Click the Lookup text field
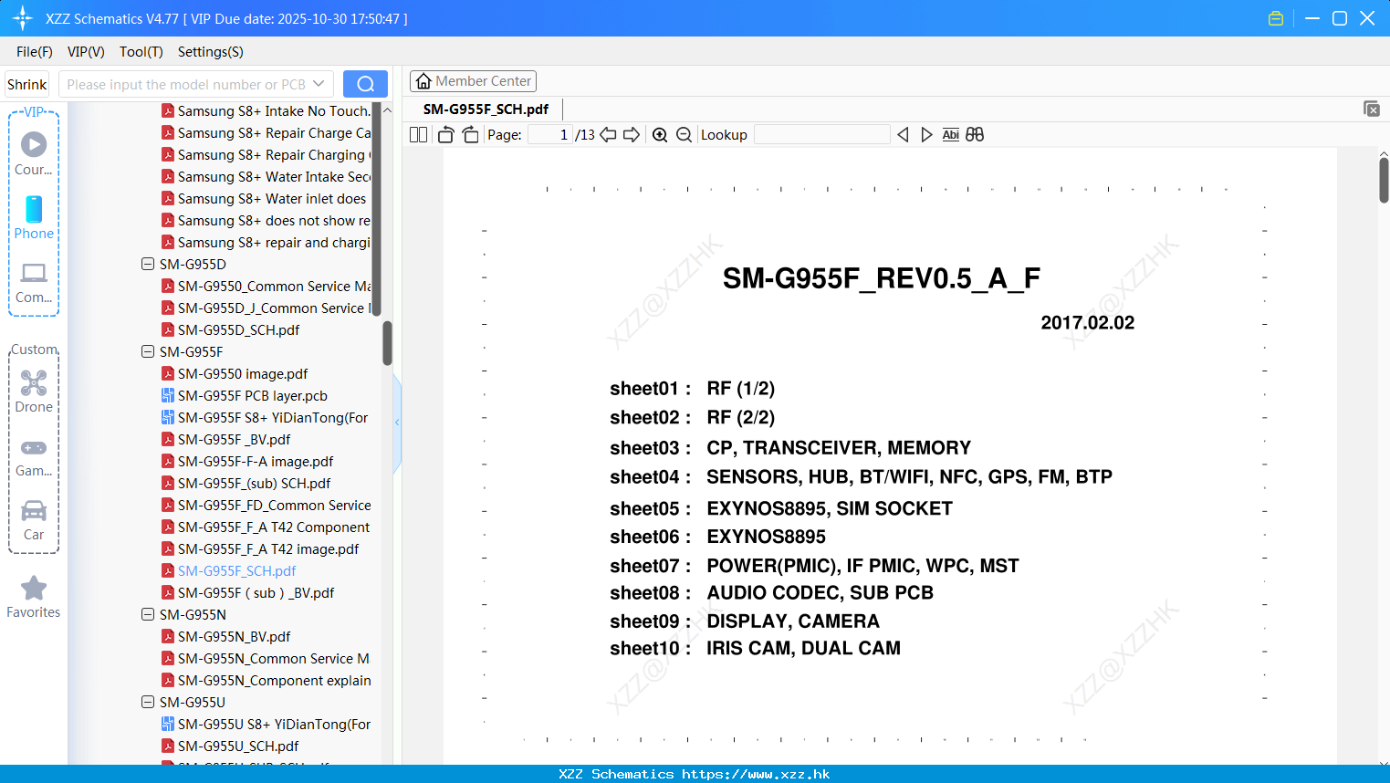The width and height of the screenshot is (1390, 783). tap(822, 135)
